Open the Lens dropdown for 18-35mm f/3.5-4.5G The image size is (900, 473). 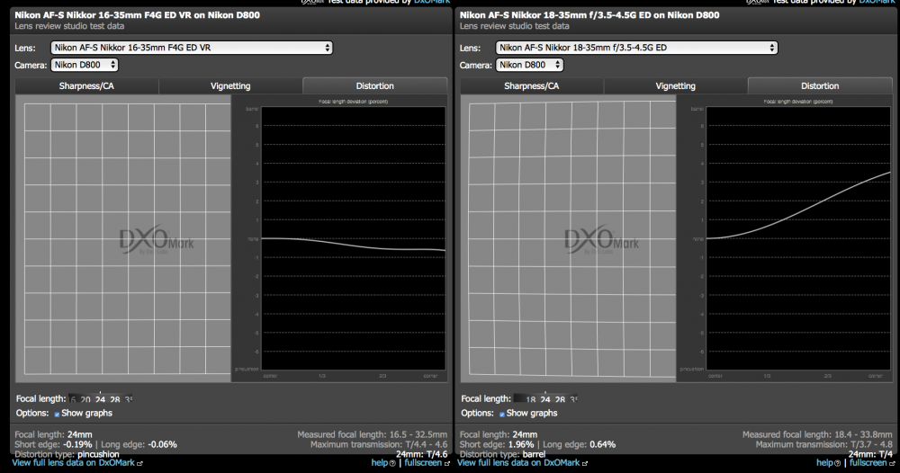click(x=636, y=48)
